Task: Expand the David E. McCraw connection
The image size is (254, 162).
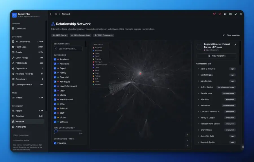Action: [x=198, y=69]
